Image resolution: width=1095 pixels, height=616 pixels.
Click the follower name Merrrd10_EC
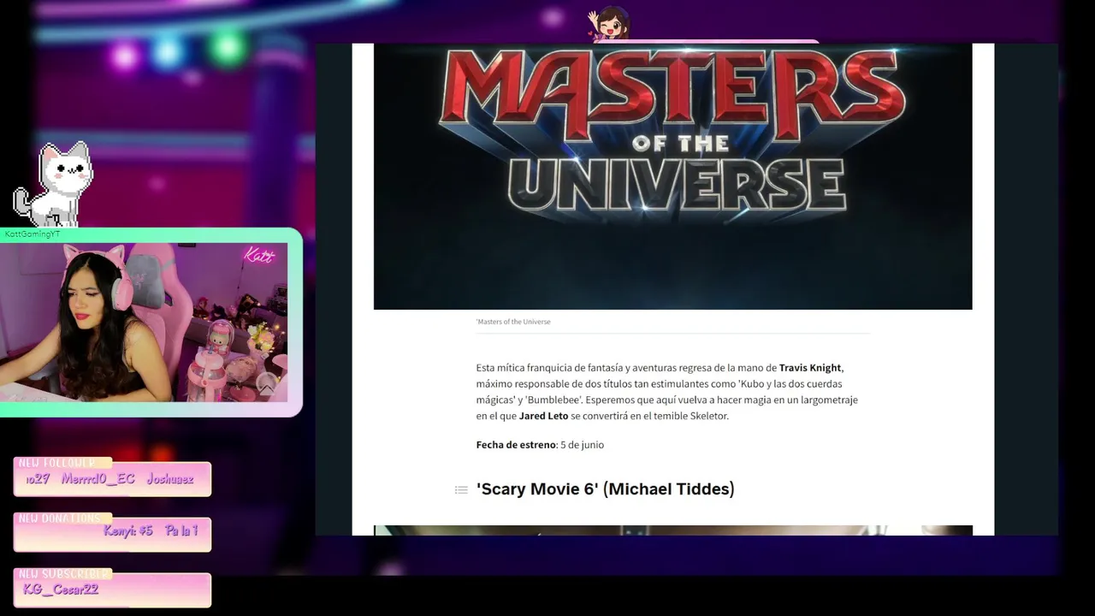[98, 479]
